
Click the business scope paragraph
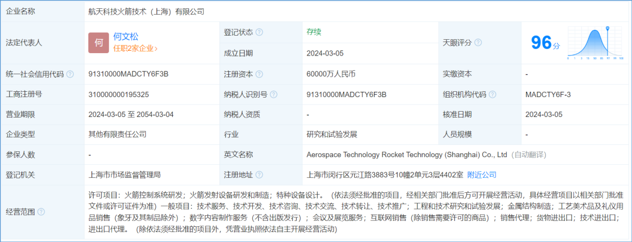tap(356, 212)
